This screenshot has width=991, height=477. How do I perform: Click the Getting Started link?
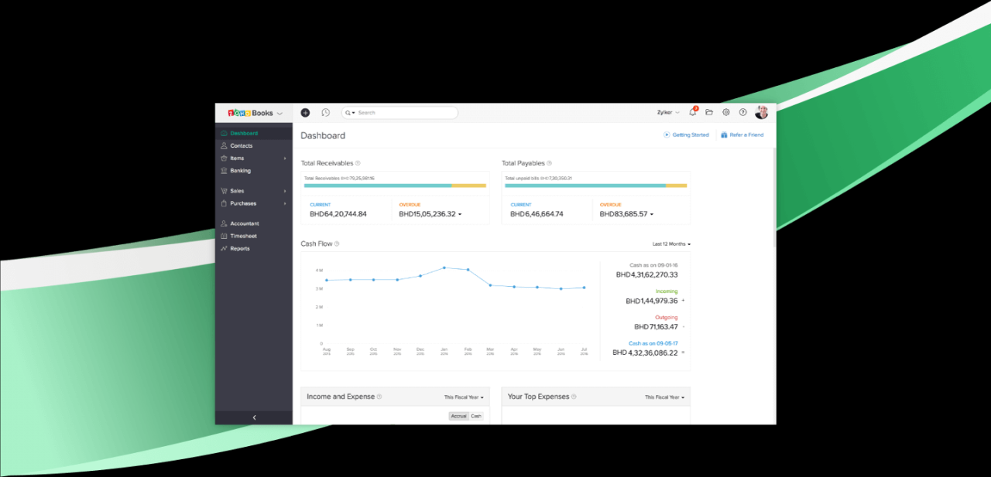pos(686,135)
